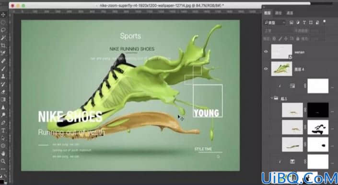Switch to the 通道 (Channels) tab
Image resolution: width=338 pixels, height=185 pixels.
pyautogui.click(x=290, y=13)
